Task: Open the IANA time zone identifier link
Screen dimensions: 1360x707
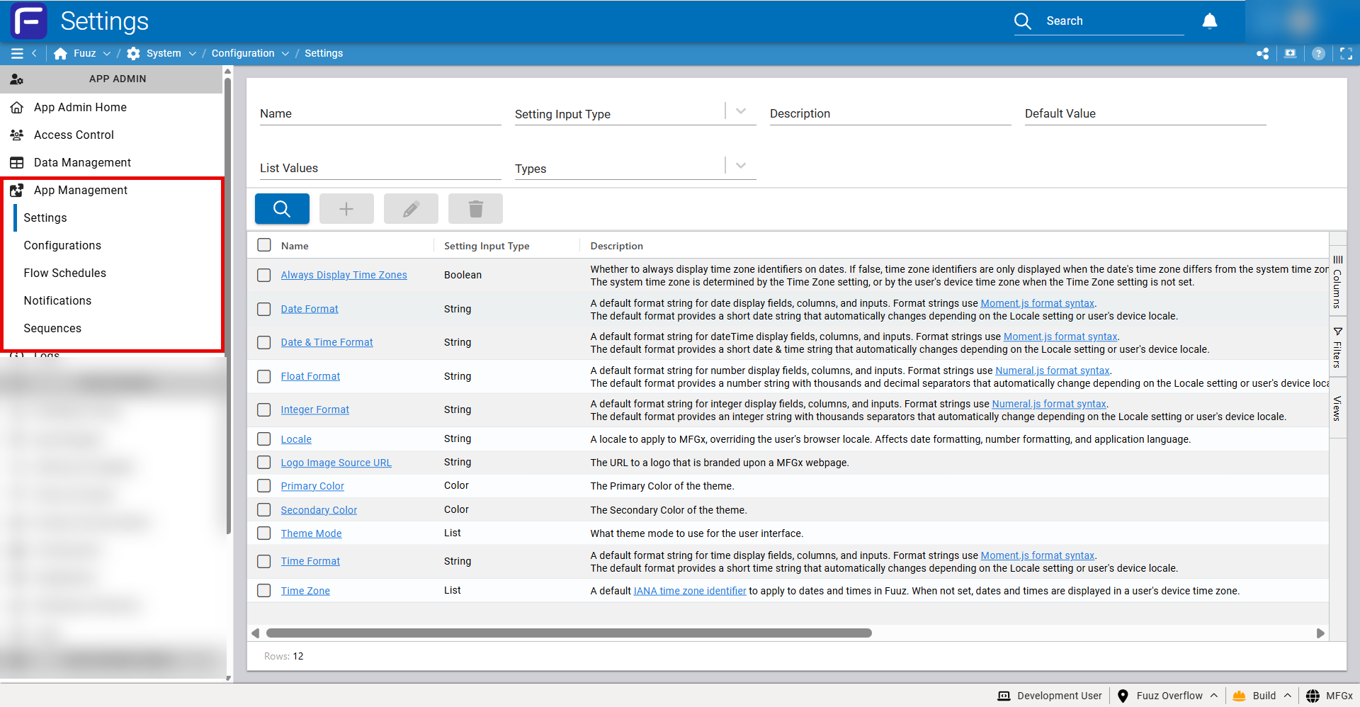Action: 689,591
